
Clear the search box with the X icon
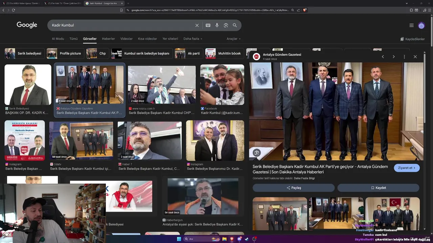pos(197,25)
